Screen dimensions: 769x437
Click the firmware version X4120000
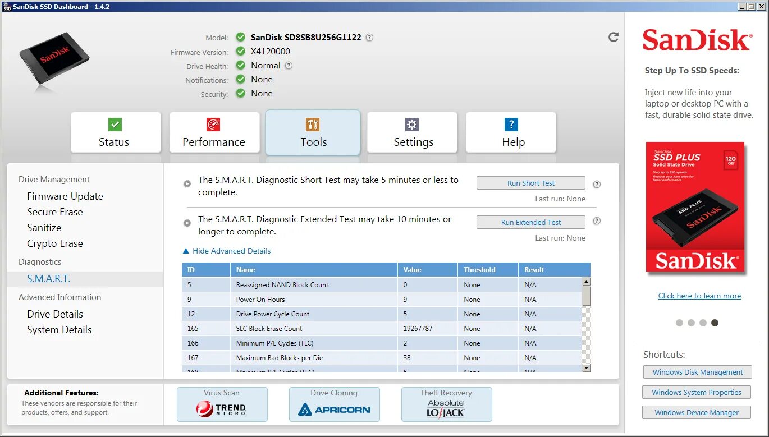(271, 52)
